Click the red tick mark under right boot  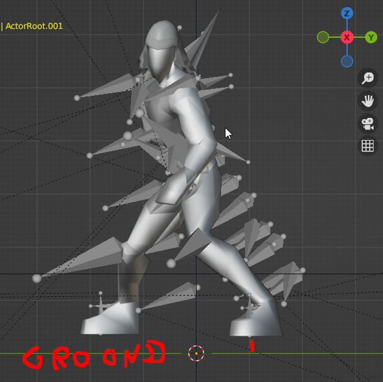[252, 345]
